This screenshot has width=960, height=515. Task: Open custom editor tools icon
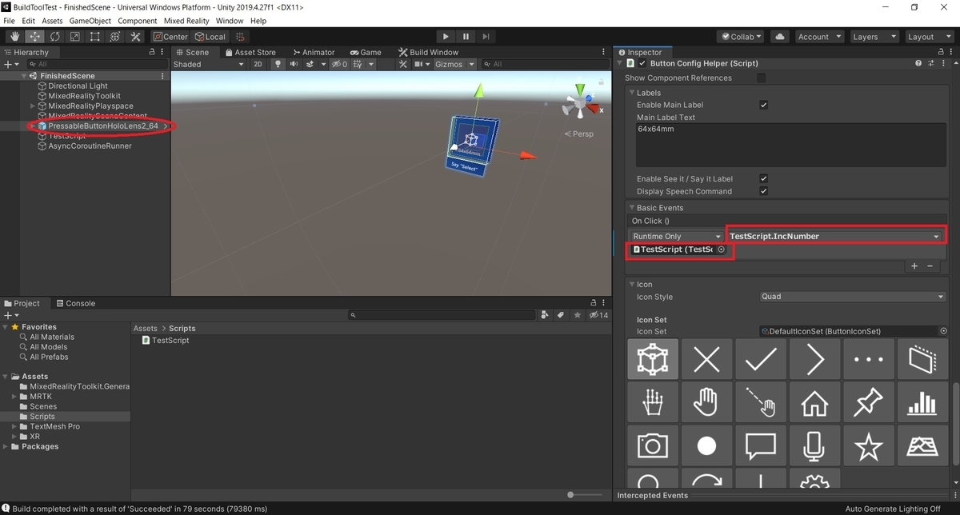pyautogui.click(x=135, y=36)
